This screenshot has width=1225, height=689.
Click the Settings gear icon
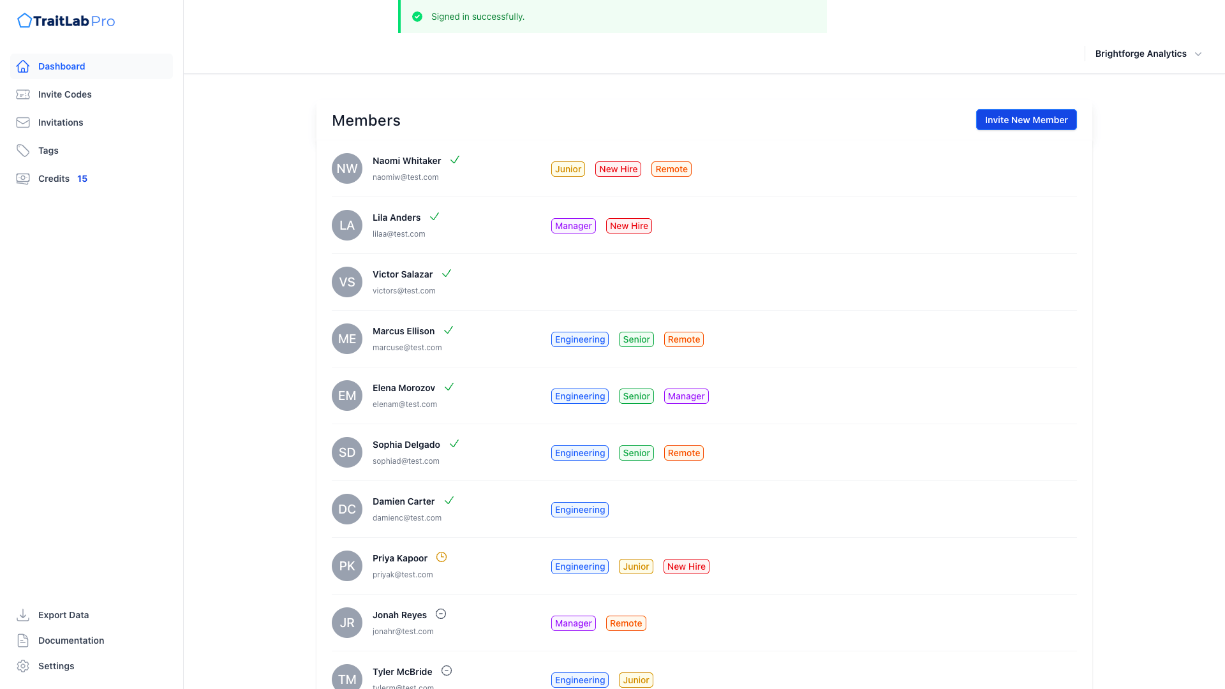pyautogui.click(x=23, y=666)
